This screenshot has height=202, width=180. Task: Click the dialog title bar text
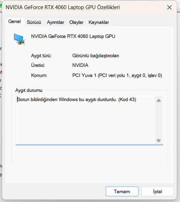point(63,7)
